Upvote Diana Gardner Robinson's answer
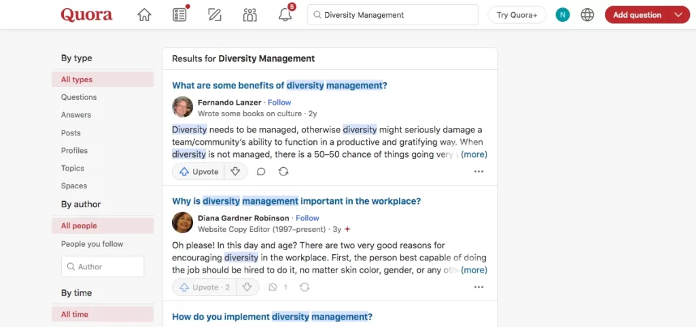 tap(204, 288)
